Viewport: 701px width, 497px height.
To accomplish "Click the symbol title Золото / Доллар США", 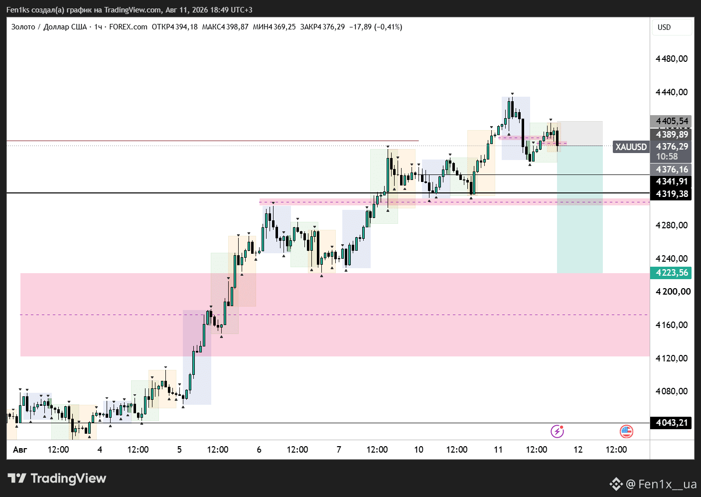I will (49, 27).
